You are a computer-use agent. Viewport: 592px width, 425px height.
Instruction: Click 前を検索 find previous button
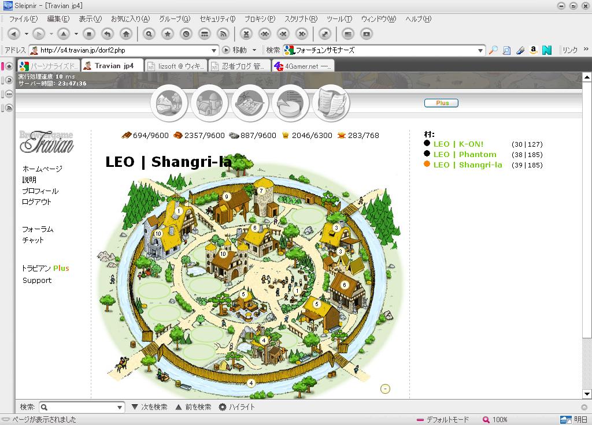pos(193,407)
